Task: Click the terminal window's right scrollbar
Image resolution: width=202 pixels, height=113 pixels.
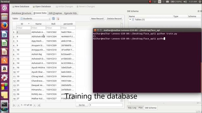Action: coord(201,62)
